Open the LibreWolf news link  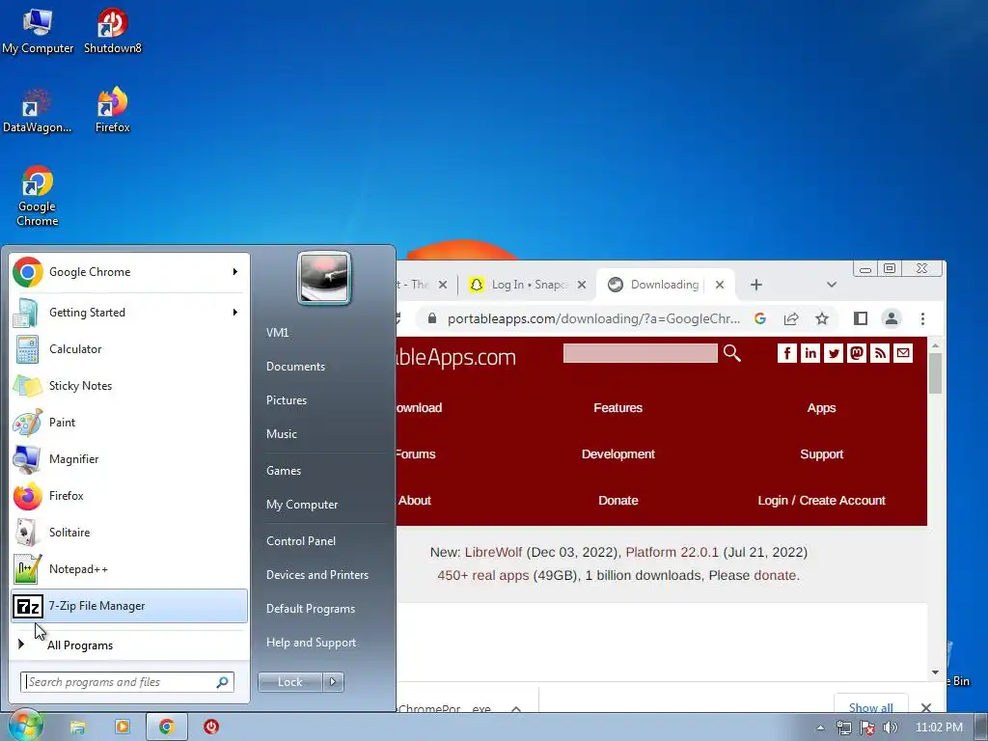(x=493, y=552)
